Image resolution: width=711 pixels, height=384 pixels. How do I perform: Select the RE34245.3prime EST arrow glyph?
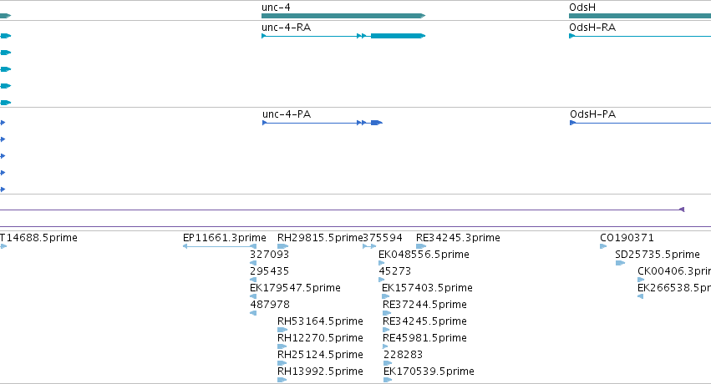(x=421, y=246)
